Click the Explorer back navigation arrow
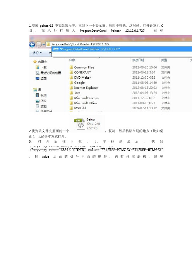Viewport: 192px width, 272px height. (32, 45)
